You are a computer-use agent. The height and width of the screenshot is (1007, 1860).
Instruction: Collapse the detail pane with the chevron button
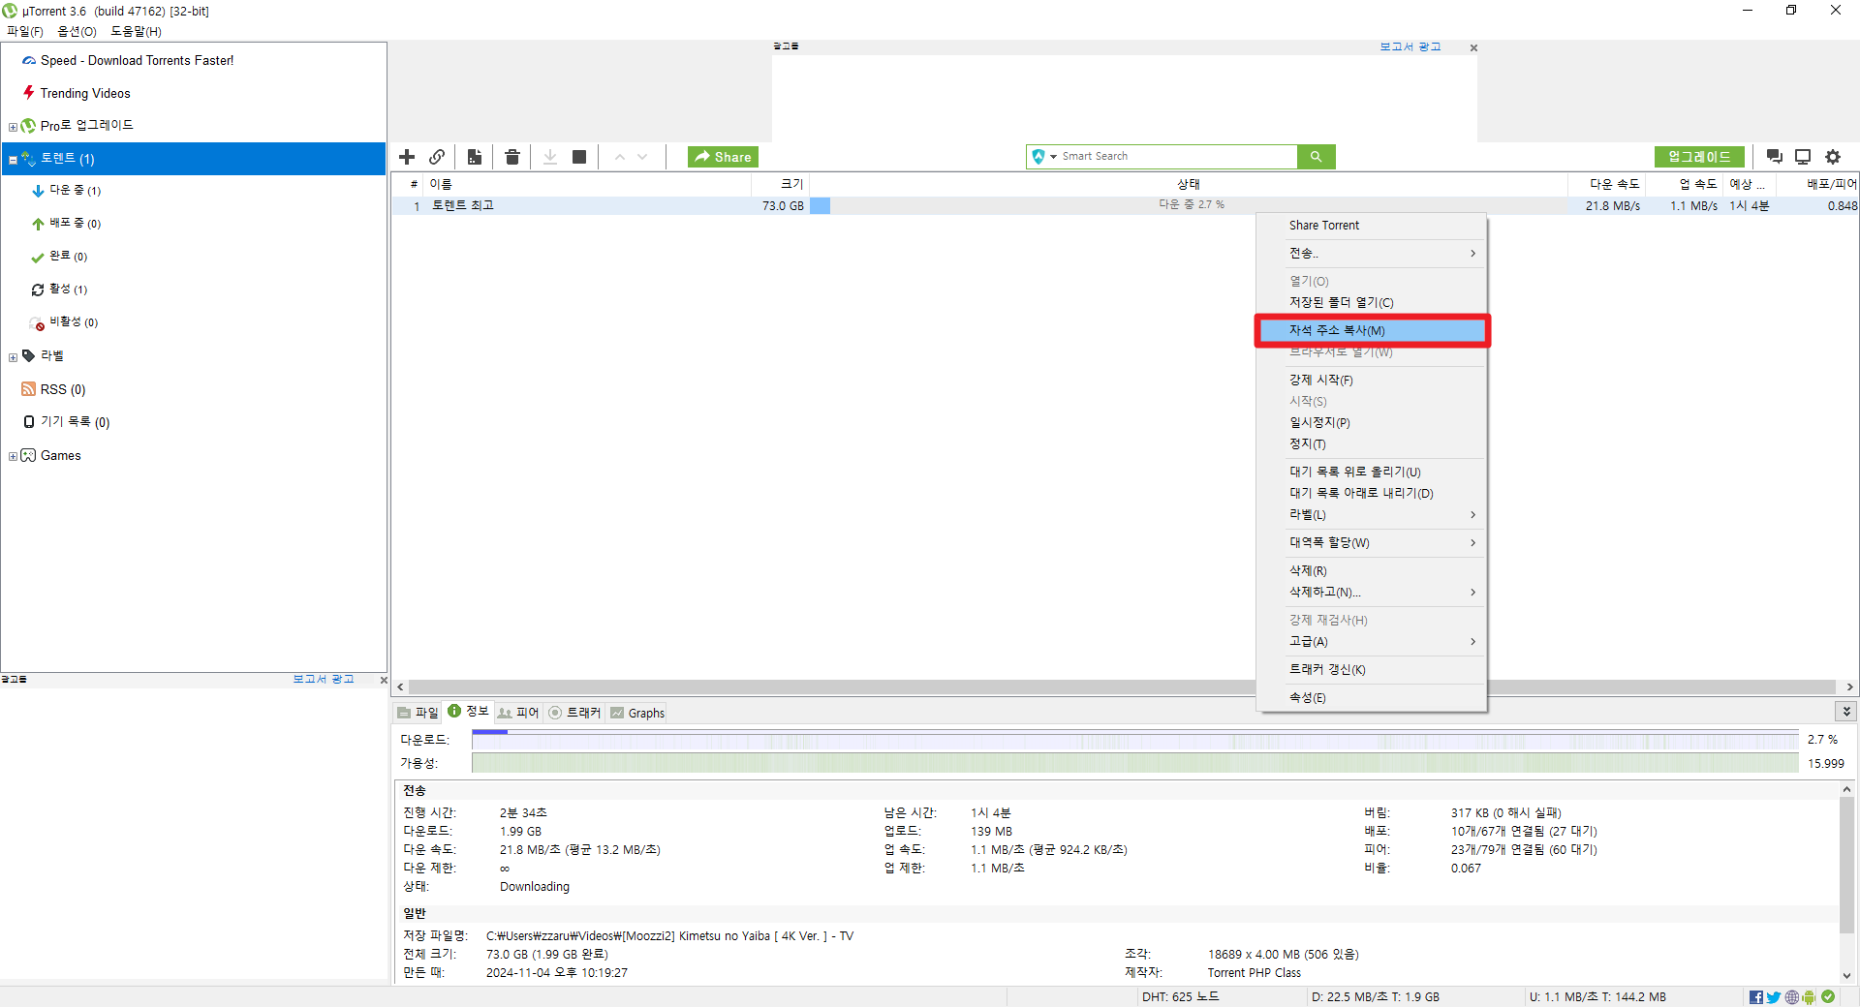coord(1846,712)
